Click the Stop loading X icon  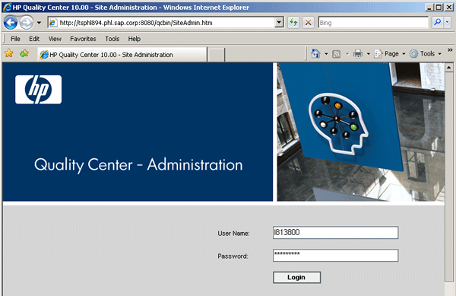point(309,22)
